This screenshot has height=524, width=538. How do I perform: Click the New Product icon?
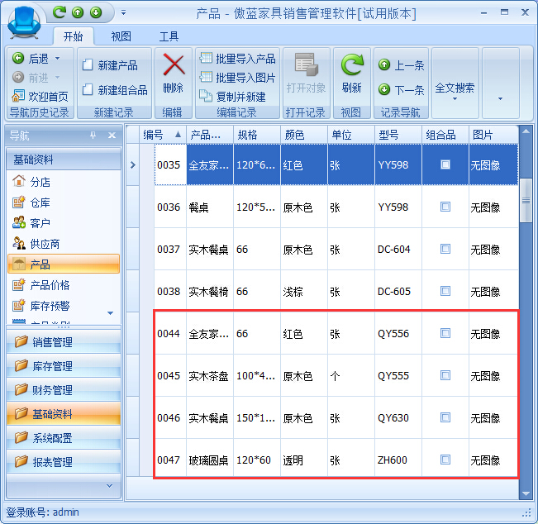pos(88,65)
